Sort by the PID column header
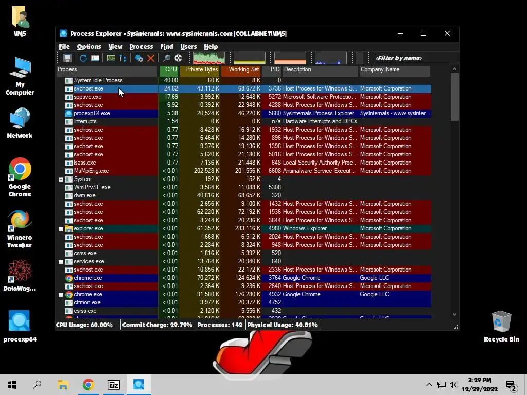 (272, 70)
